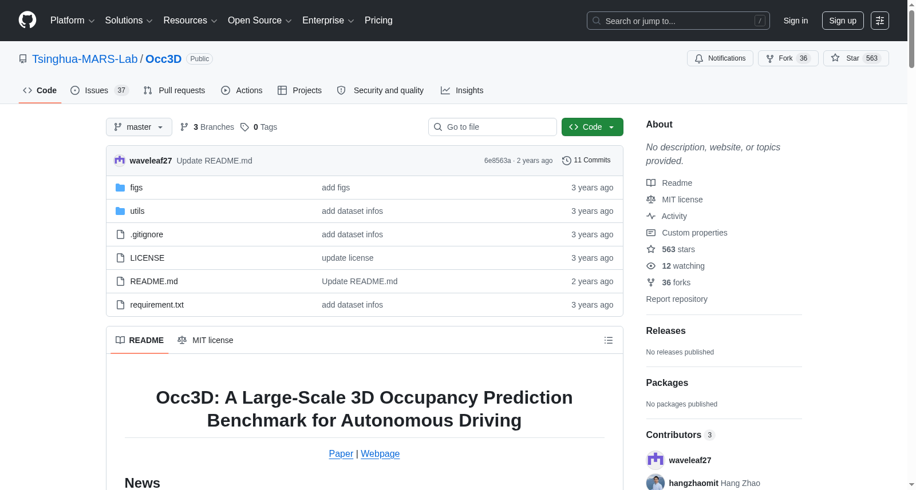Screen dimensions: 916x490
Task: View 0 Tags
Action: pos(259,127)
